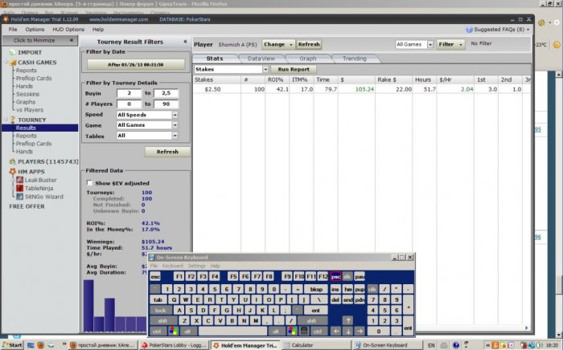Click the right arrow key on keyboard
This screenshot has height=350, width=563.
tap(360, 331)
